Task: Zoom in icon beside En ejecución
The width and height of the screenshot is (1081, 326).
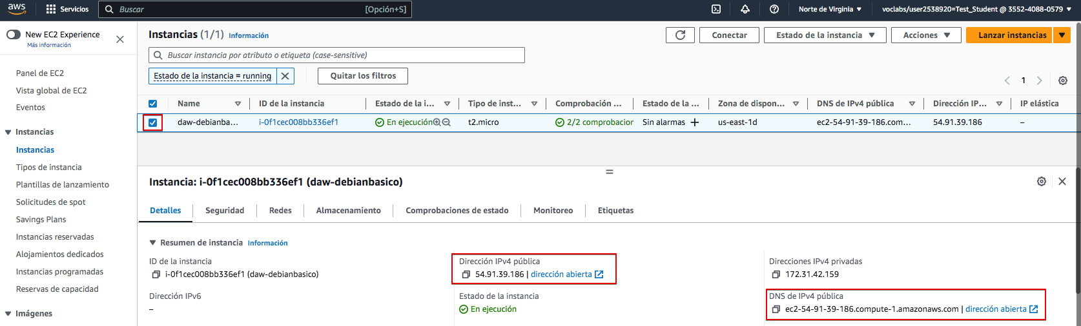Action: click(x=437, y=122)
